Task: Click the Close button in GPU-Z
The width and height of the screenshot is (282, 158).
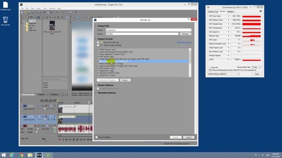Action: pos(257,74)
